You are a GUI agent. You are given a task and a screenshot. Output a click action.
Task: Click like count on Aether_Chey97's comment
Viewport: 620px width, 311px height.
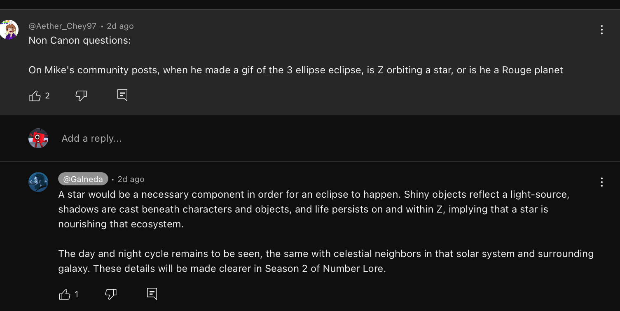[47, 96]
